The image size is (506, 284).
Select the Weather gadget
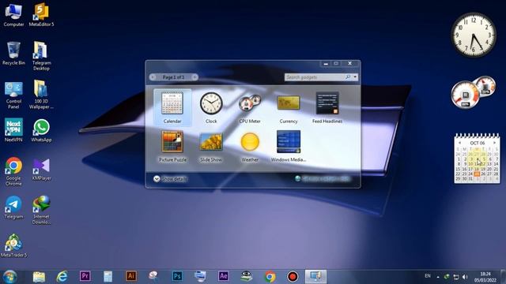point(250,146)
